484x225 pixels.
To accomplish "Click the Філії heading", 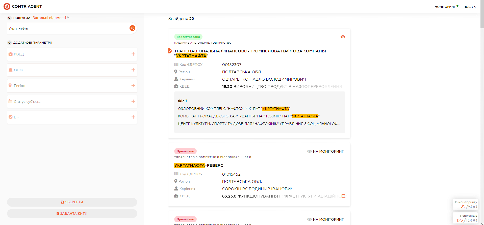I will point(183,101).
